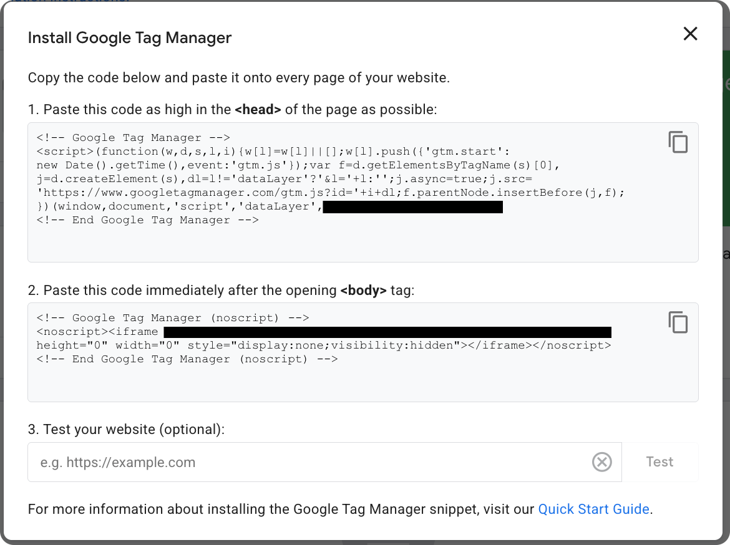The width and height of the screenshot is (730, 545).
Task: Click the line starting 'new Date().getTime()'
Action: [x=298, y=165]
